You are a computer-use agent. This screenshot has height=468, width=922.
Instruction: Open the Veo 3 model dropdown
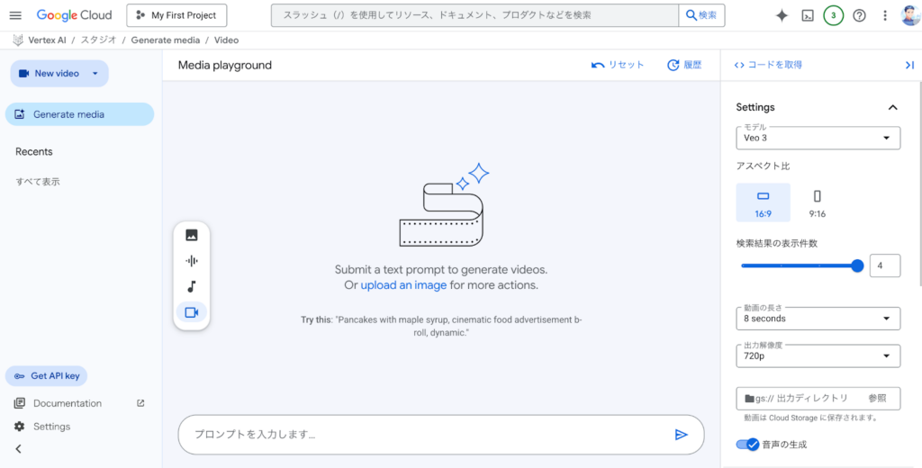818,138
